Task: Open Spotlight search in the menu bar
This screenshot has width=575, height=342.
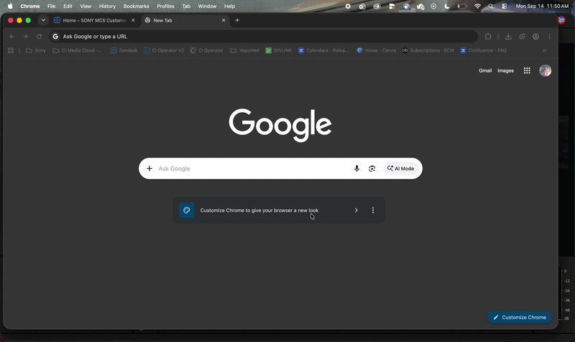Action: [x=491, y=6]
